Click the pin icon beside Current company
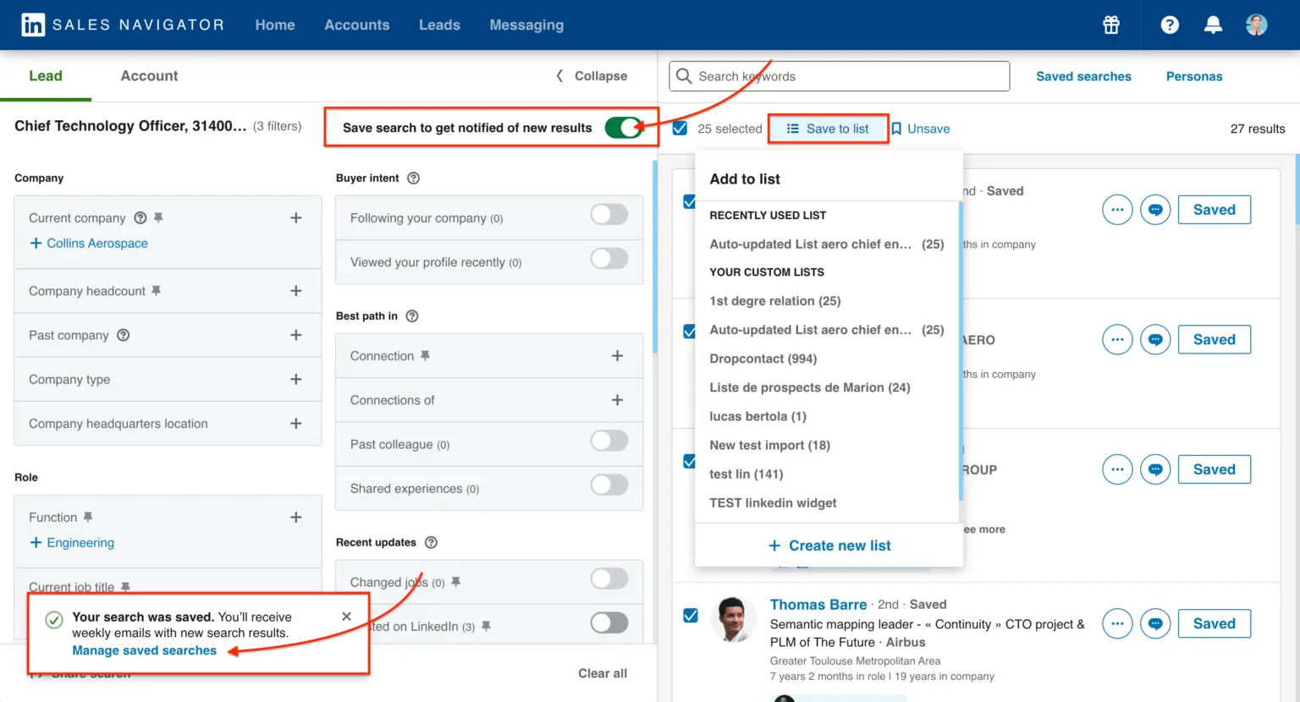 click(158, 217)
